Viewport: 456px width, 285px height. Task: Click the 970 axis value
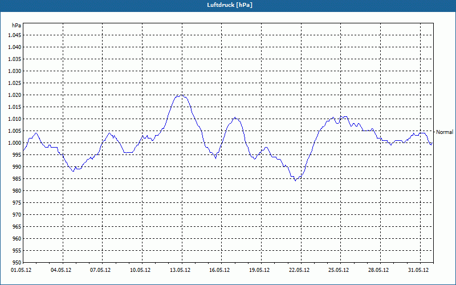coord(17,215)
